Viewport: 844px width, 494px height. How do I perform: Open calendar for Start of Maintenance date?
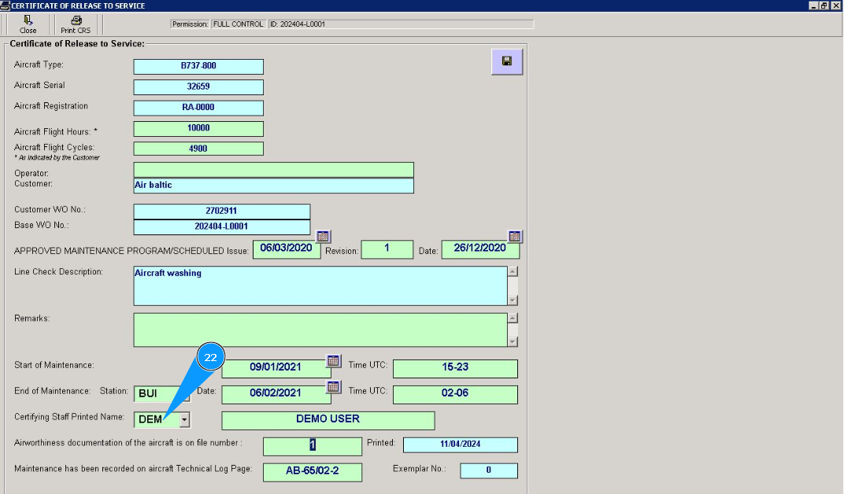[x=334, y=361]
